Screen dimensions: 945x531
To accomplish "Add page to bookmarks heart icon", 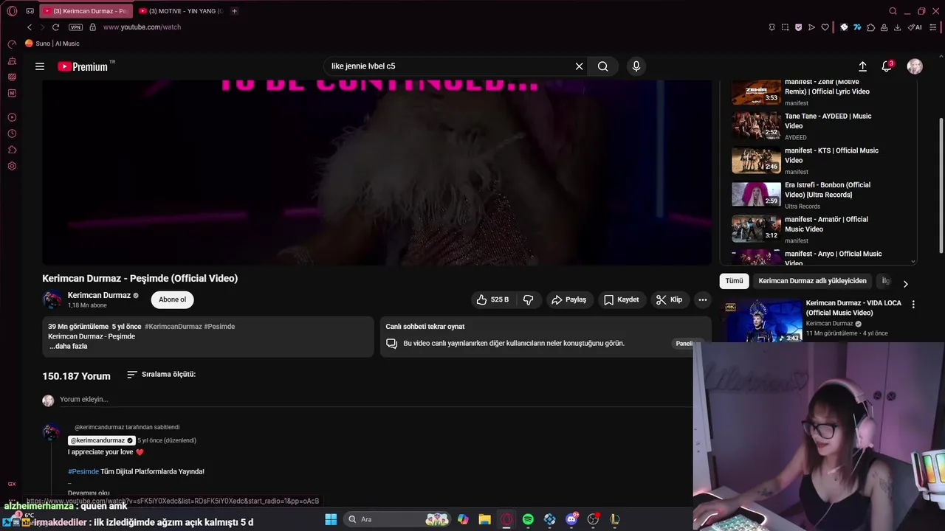I will 825,27.
